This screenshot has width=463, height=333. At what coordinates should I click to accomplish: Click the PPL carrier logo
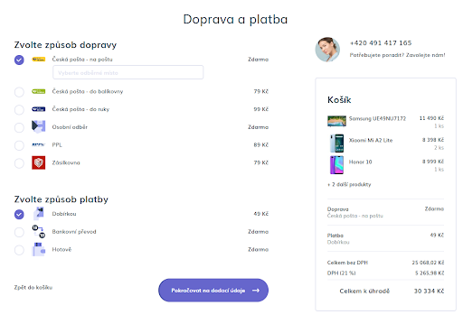tap(39, 144)
